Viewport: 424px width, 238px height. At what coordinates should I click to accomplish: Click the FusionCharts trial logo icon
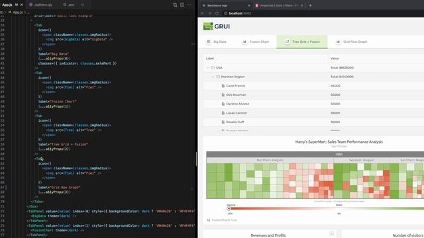[x=208, y=220]
